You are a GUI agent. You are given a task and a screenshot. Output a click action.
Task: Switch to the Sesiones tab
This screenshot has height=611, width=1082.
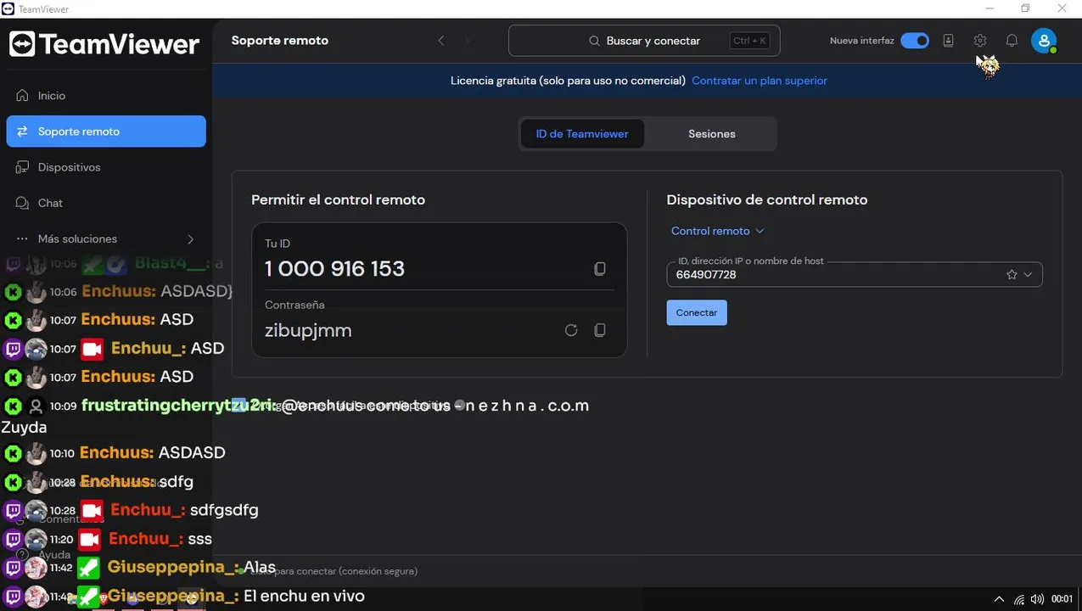point(711,134)
